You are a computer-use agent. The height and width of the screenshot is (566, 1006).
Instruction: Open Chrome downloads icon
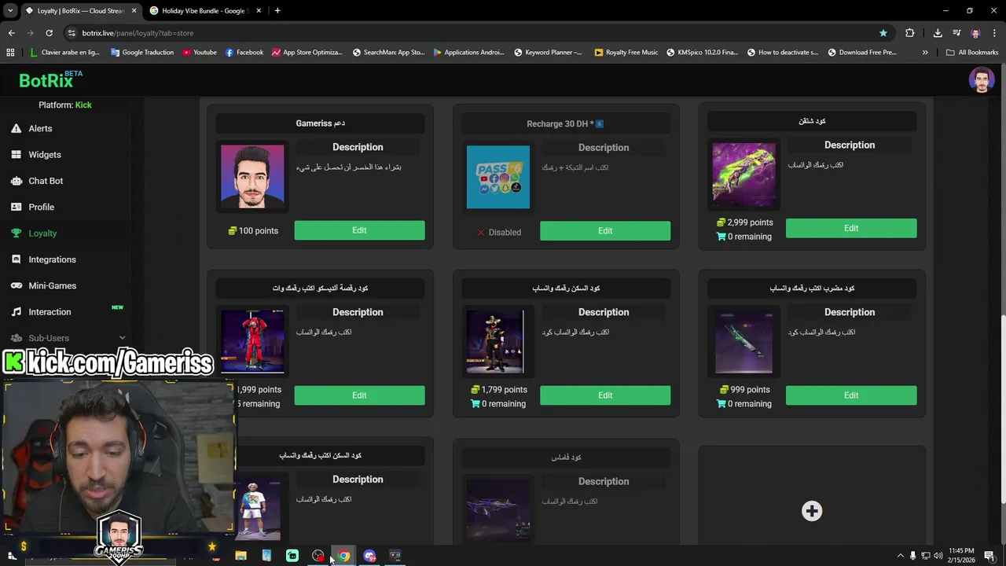point(938,33)
